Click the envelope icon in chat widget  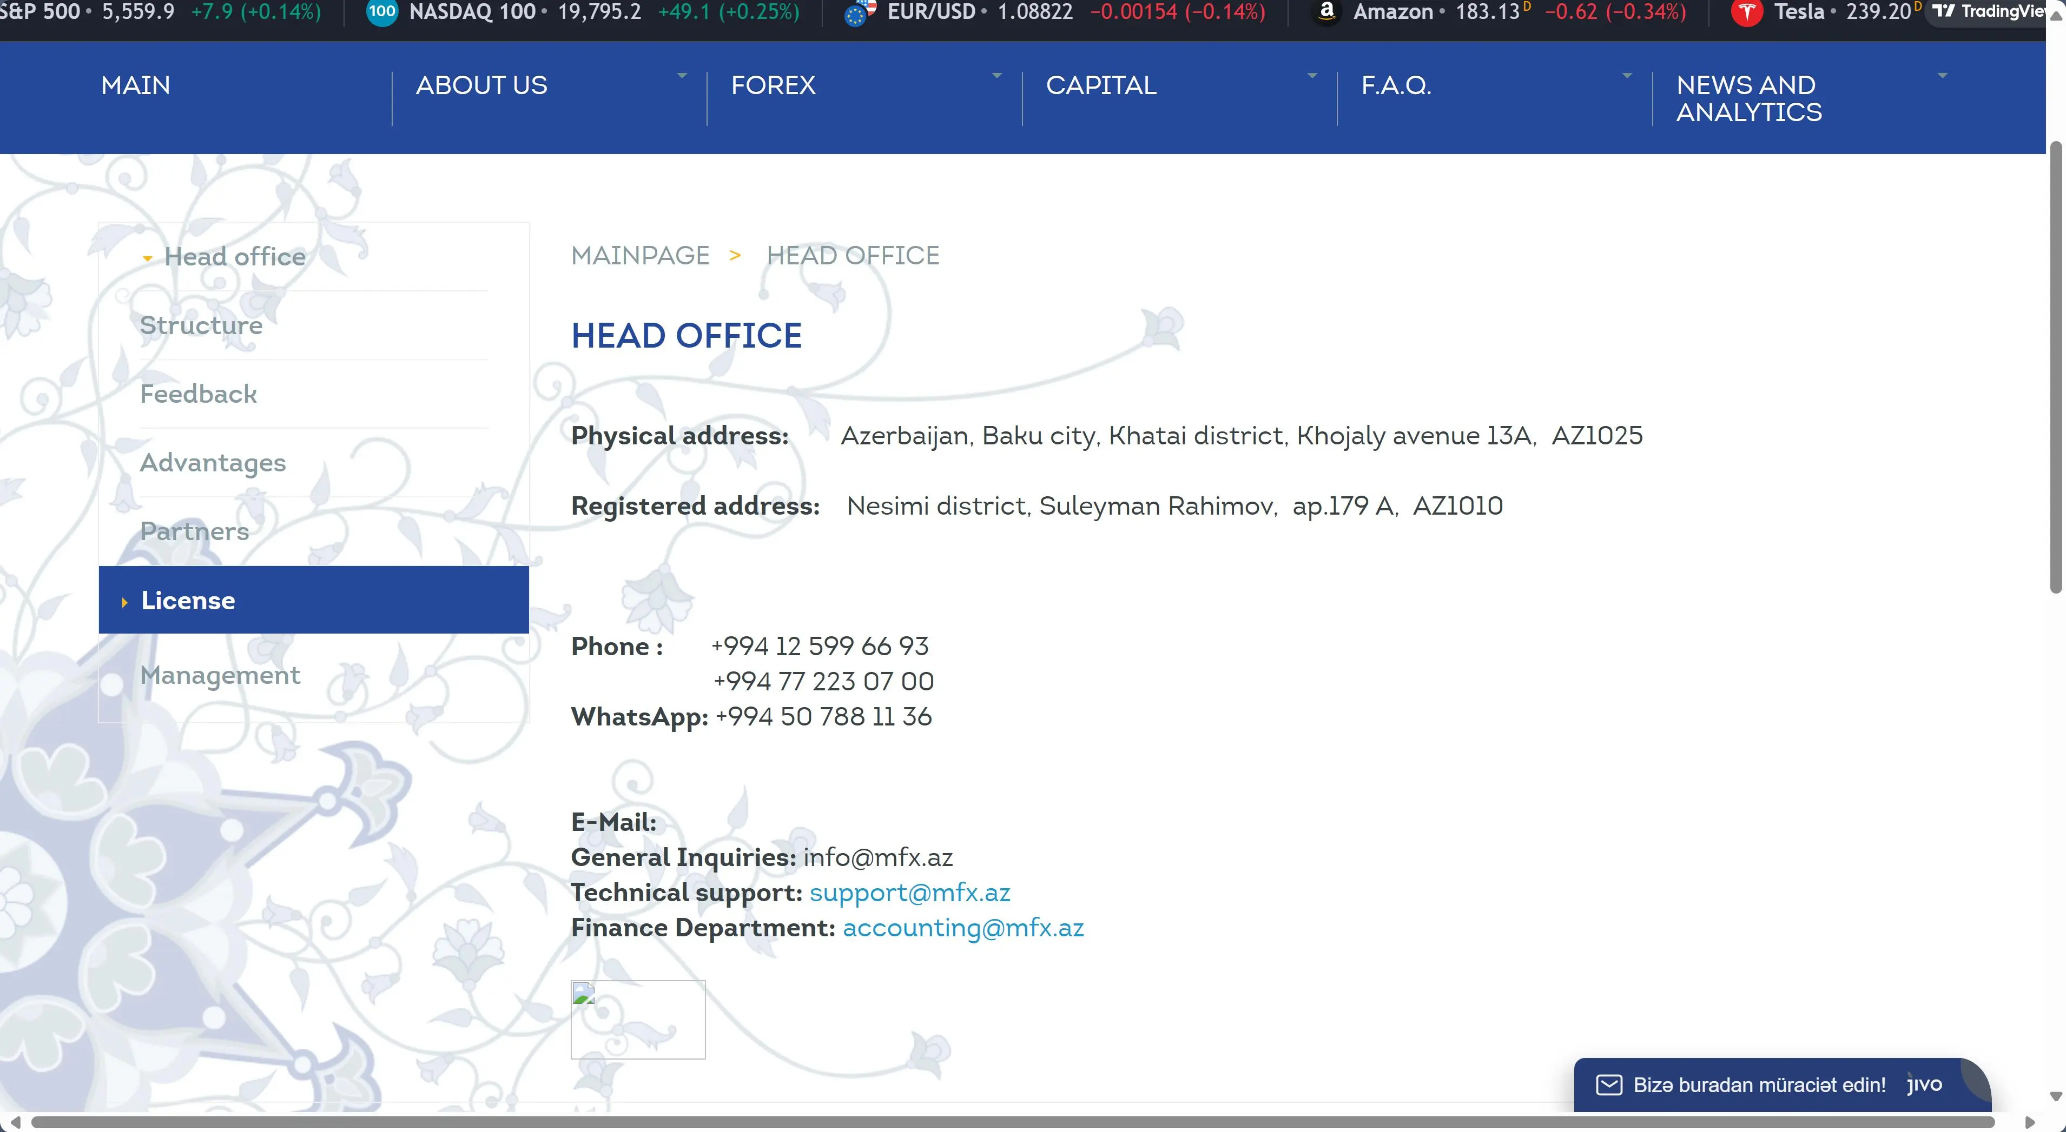point(1608,1085)
